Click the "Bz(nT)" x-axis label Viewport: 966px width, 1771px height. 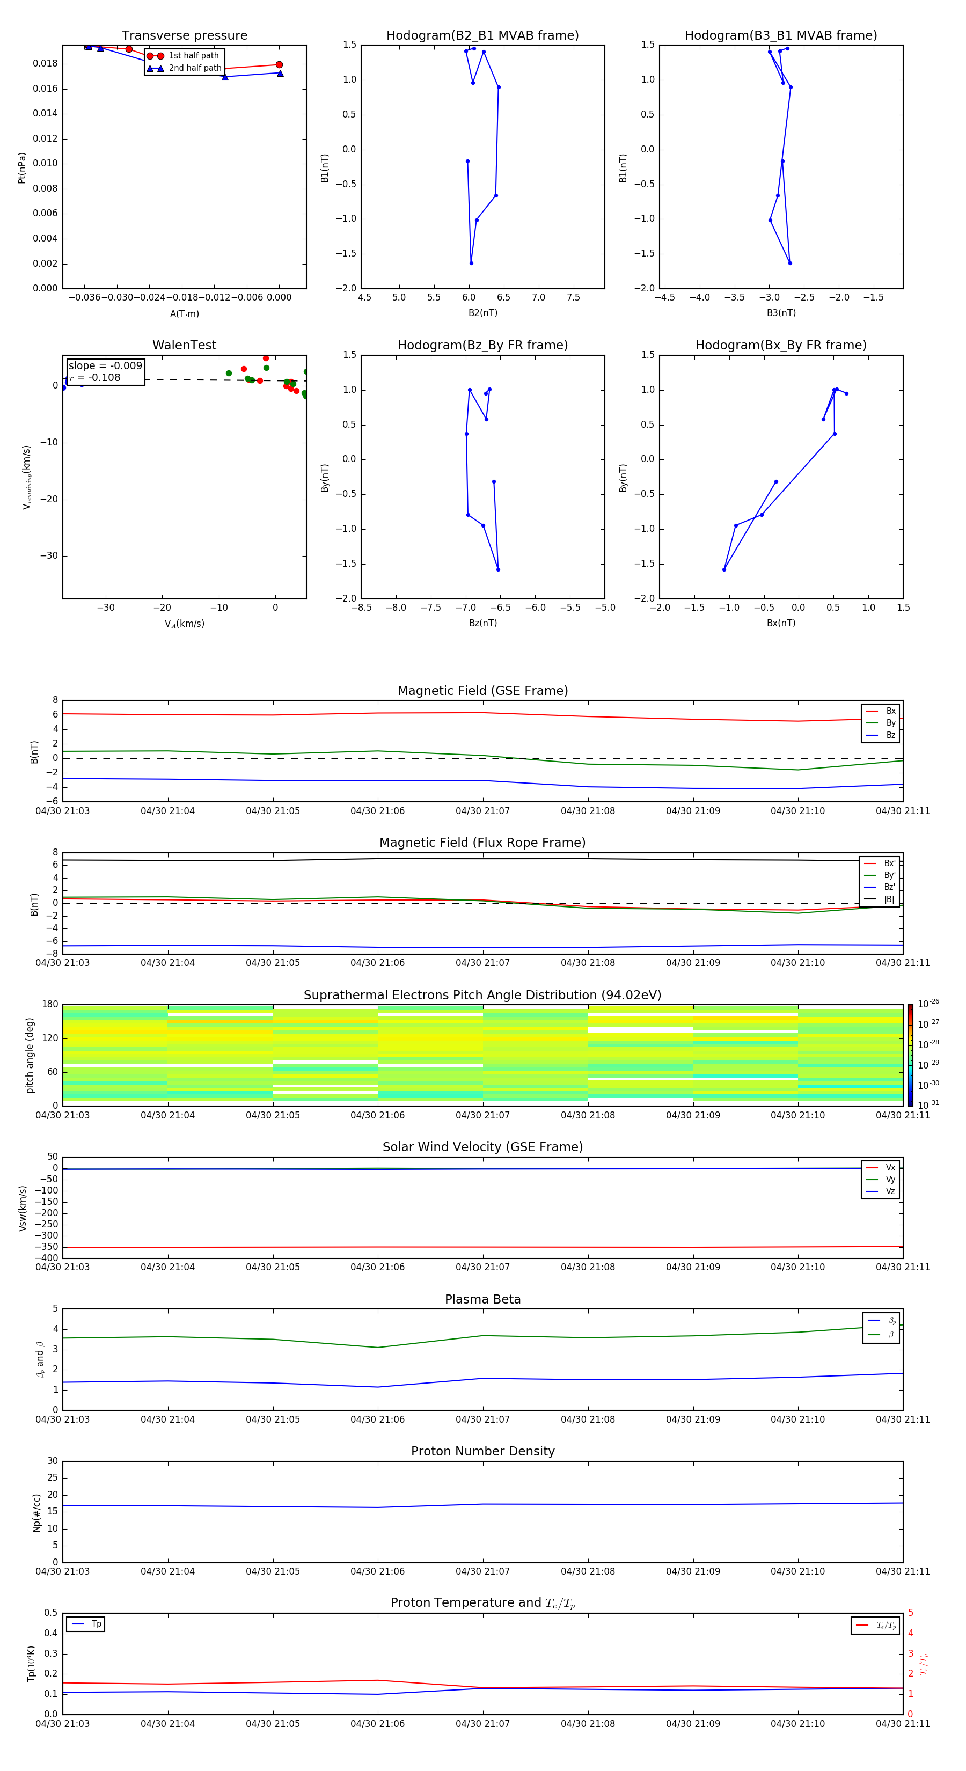tap(482, 623)
